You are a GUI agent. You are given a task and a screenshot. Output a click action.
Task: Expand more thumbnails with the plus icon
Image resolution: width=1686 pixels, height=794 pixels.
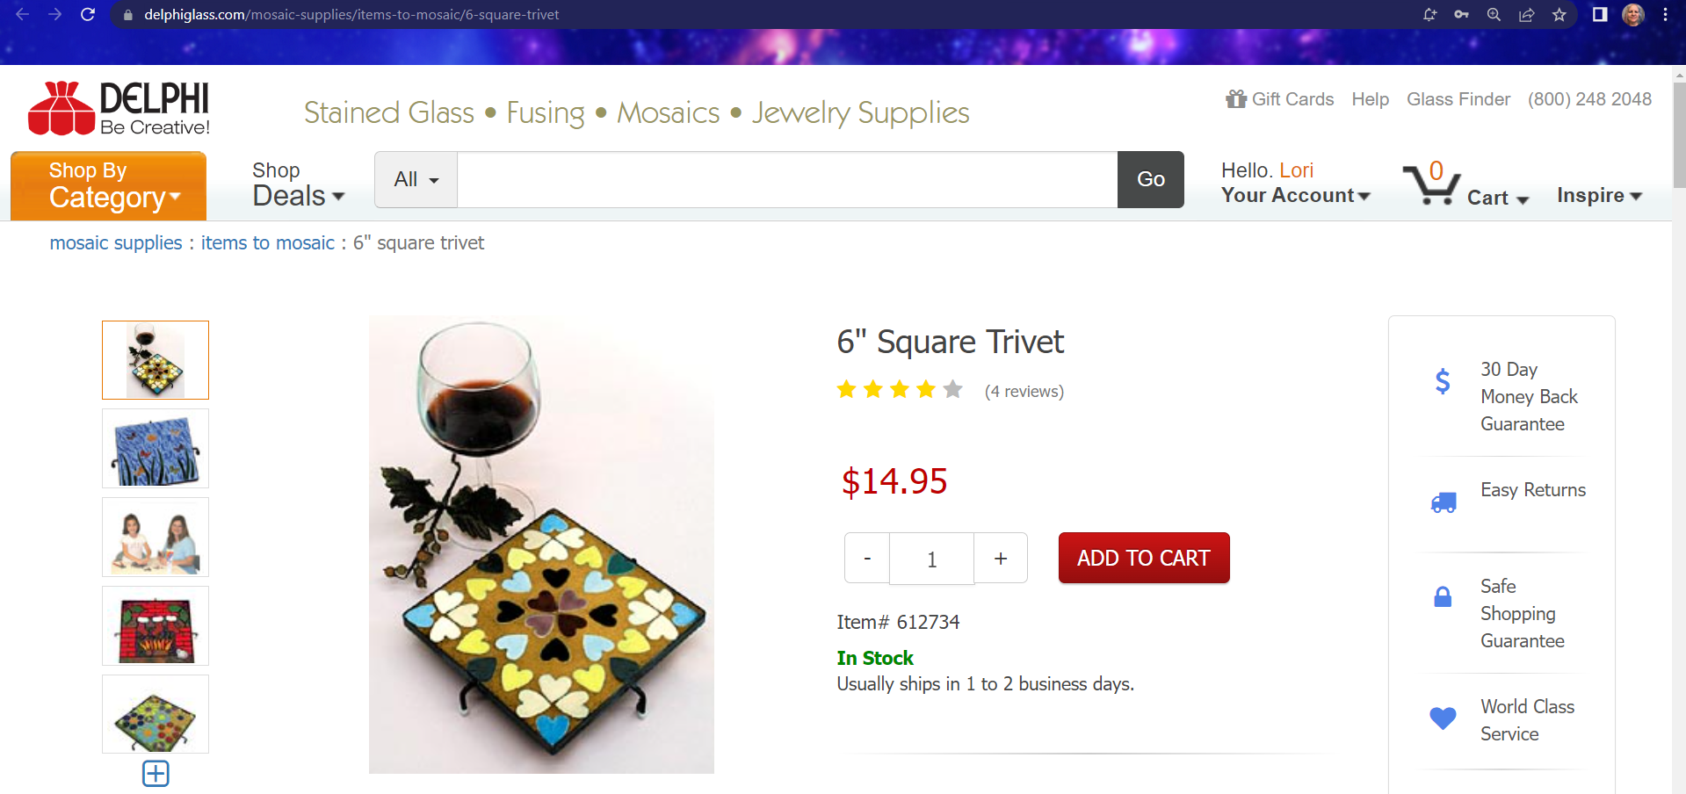point(156,774)
